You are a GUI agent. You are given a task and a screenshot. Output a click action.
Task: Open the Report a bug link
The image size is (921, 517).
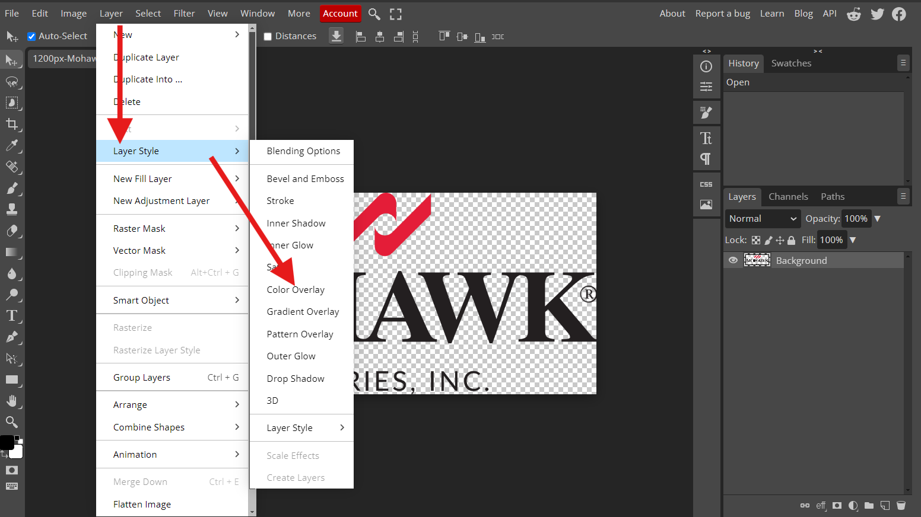pos(723,14)
